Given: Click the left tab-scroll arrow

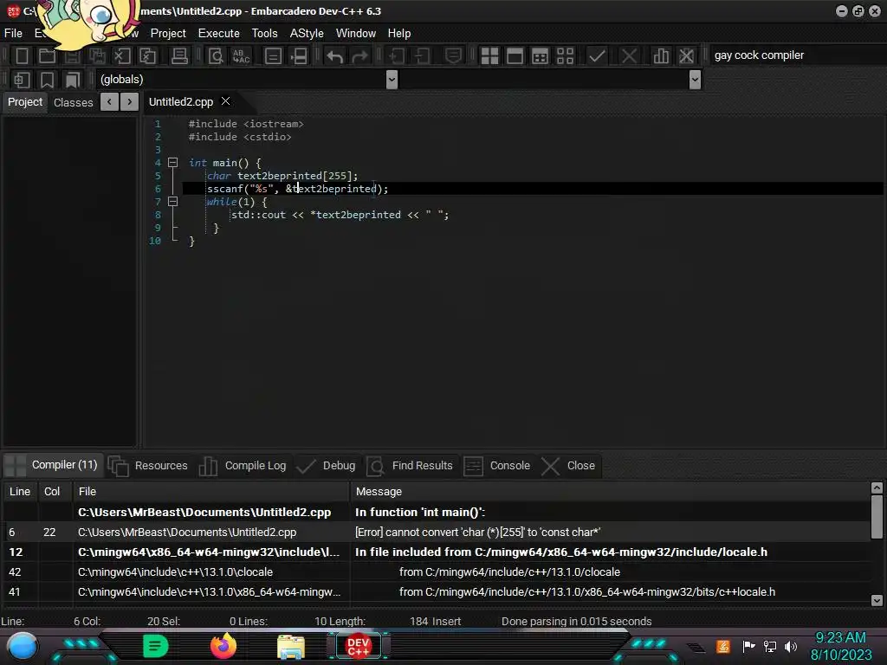Looking at the screenshot, I should tap(110, 102).
